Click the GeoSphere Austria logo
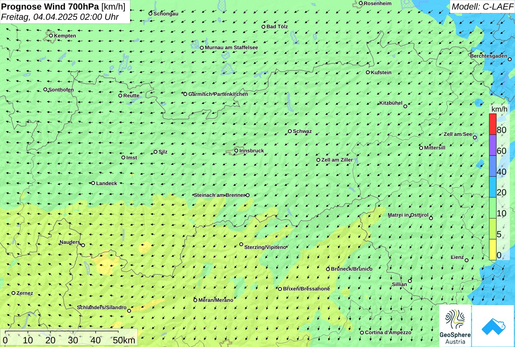The width and height of the screenshot is (515, 347). coord(455,326)
